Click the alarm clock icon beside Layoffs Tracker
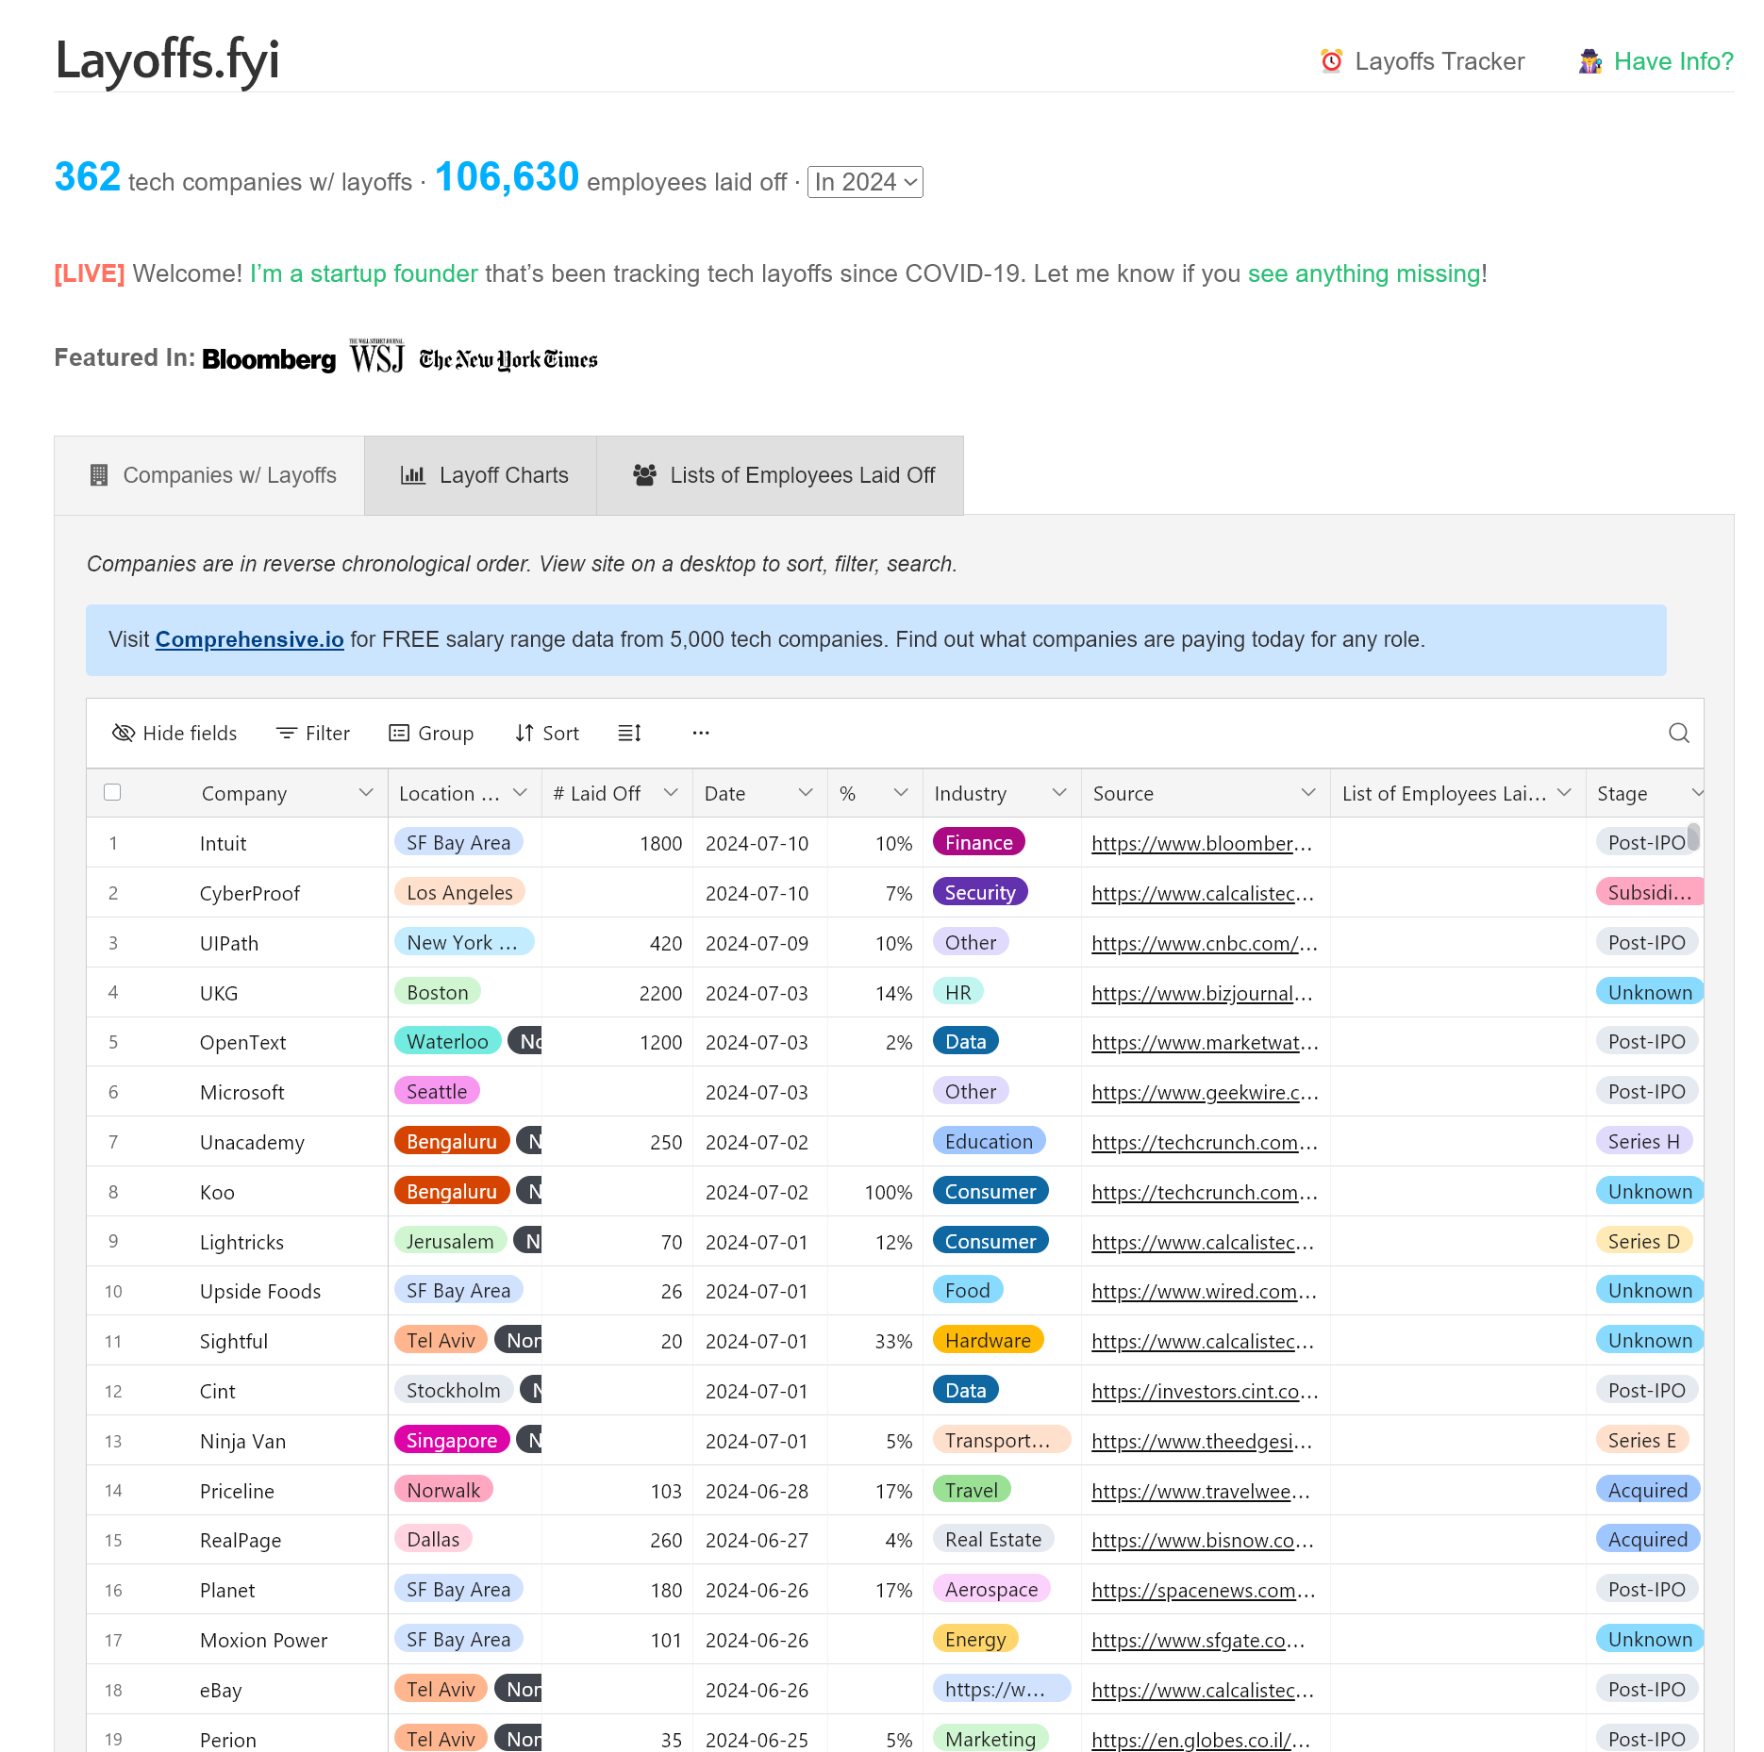Screen dimensions: 1764x1752 pos(1331,61)
